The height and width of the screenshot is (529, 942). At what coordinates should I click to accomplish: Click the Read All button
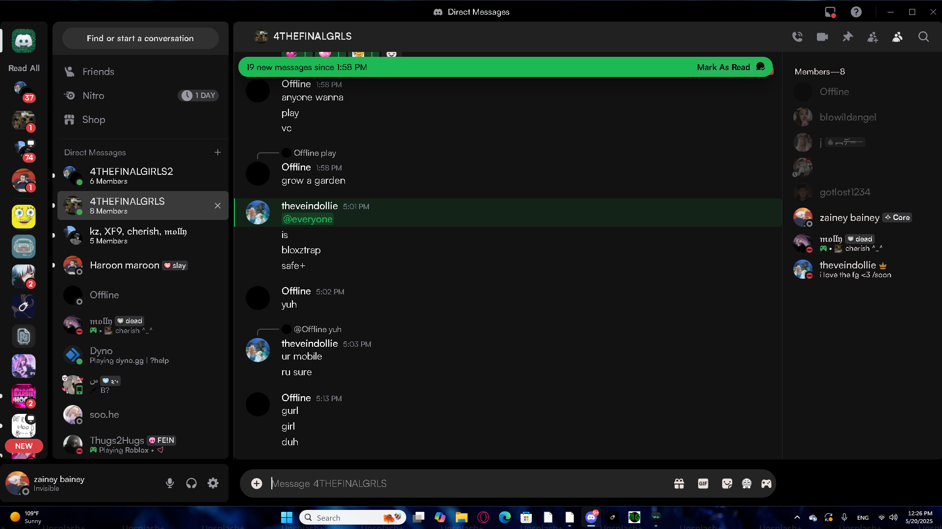pyautogui.click(x=24, y=68)
